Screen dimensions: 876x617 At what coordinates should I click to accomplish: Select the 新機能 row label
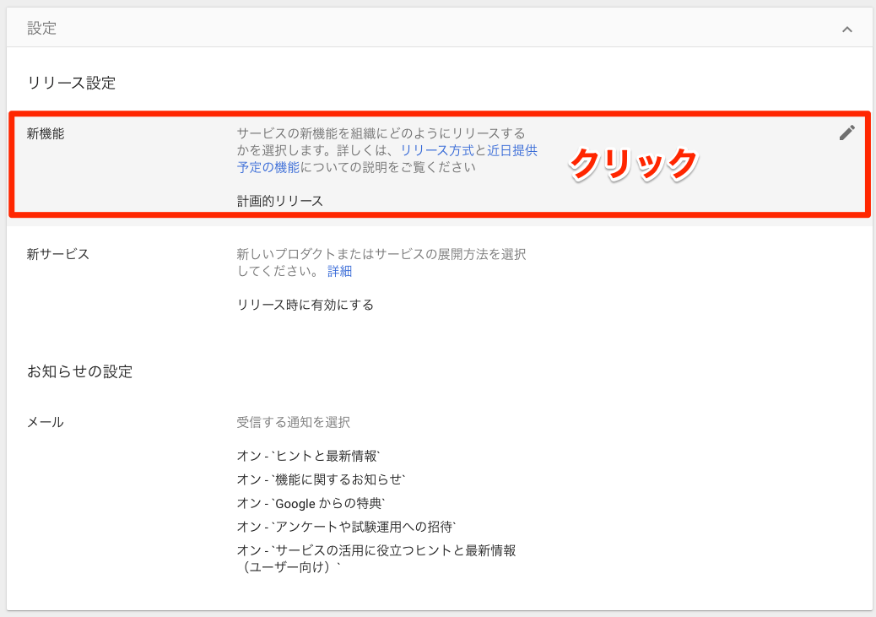point(46,133)
